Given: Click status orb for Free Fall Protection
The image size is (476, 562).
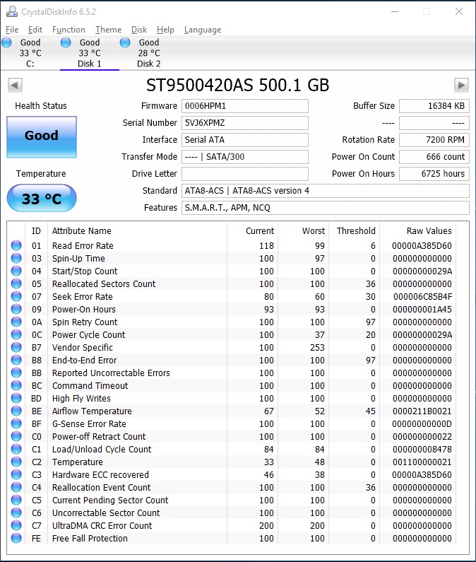Looking at the screenshot, I should 16,538.
